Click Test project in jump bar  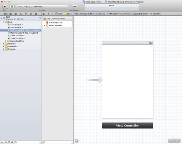pos(59,14)
